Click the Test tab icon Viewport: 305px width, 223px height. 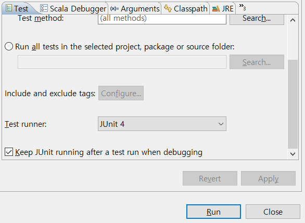tap(8, 8)
